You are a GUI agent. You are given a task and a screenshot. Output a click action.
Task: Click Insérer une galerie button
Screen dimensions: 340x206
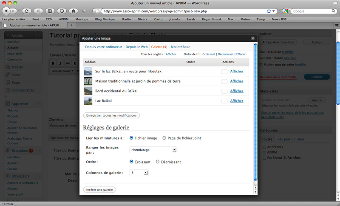click(x=99, y=189)
